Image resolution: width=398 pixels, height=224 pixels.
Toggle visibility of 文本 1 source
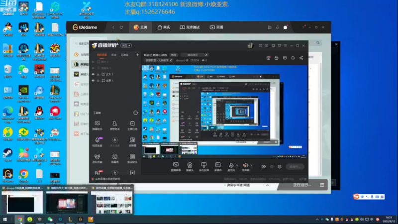coord(93,74)
